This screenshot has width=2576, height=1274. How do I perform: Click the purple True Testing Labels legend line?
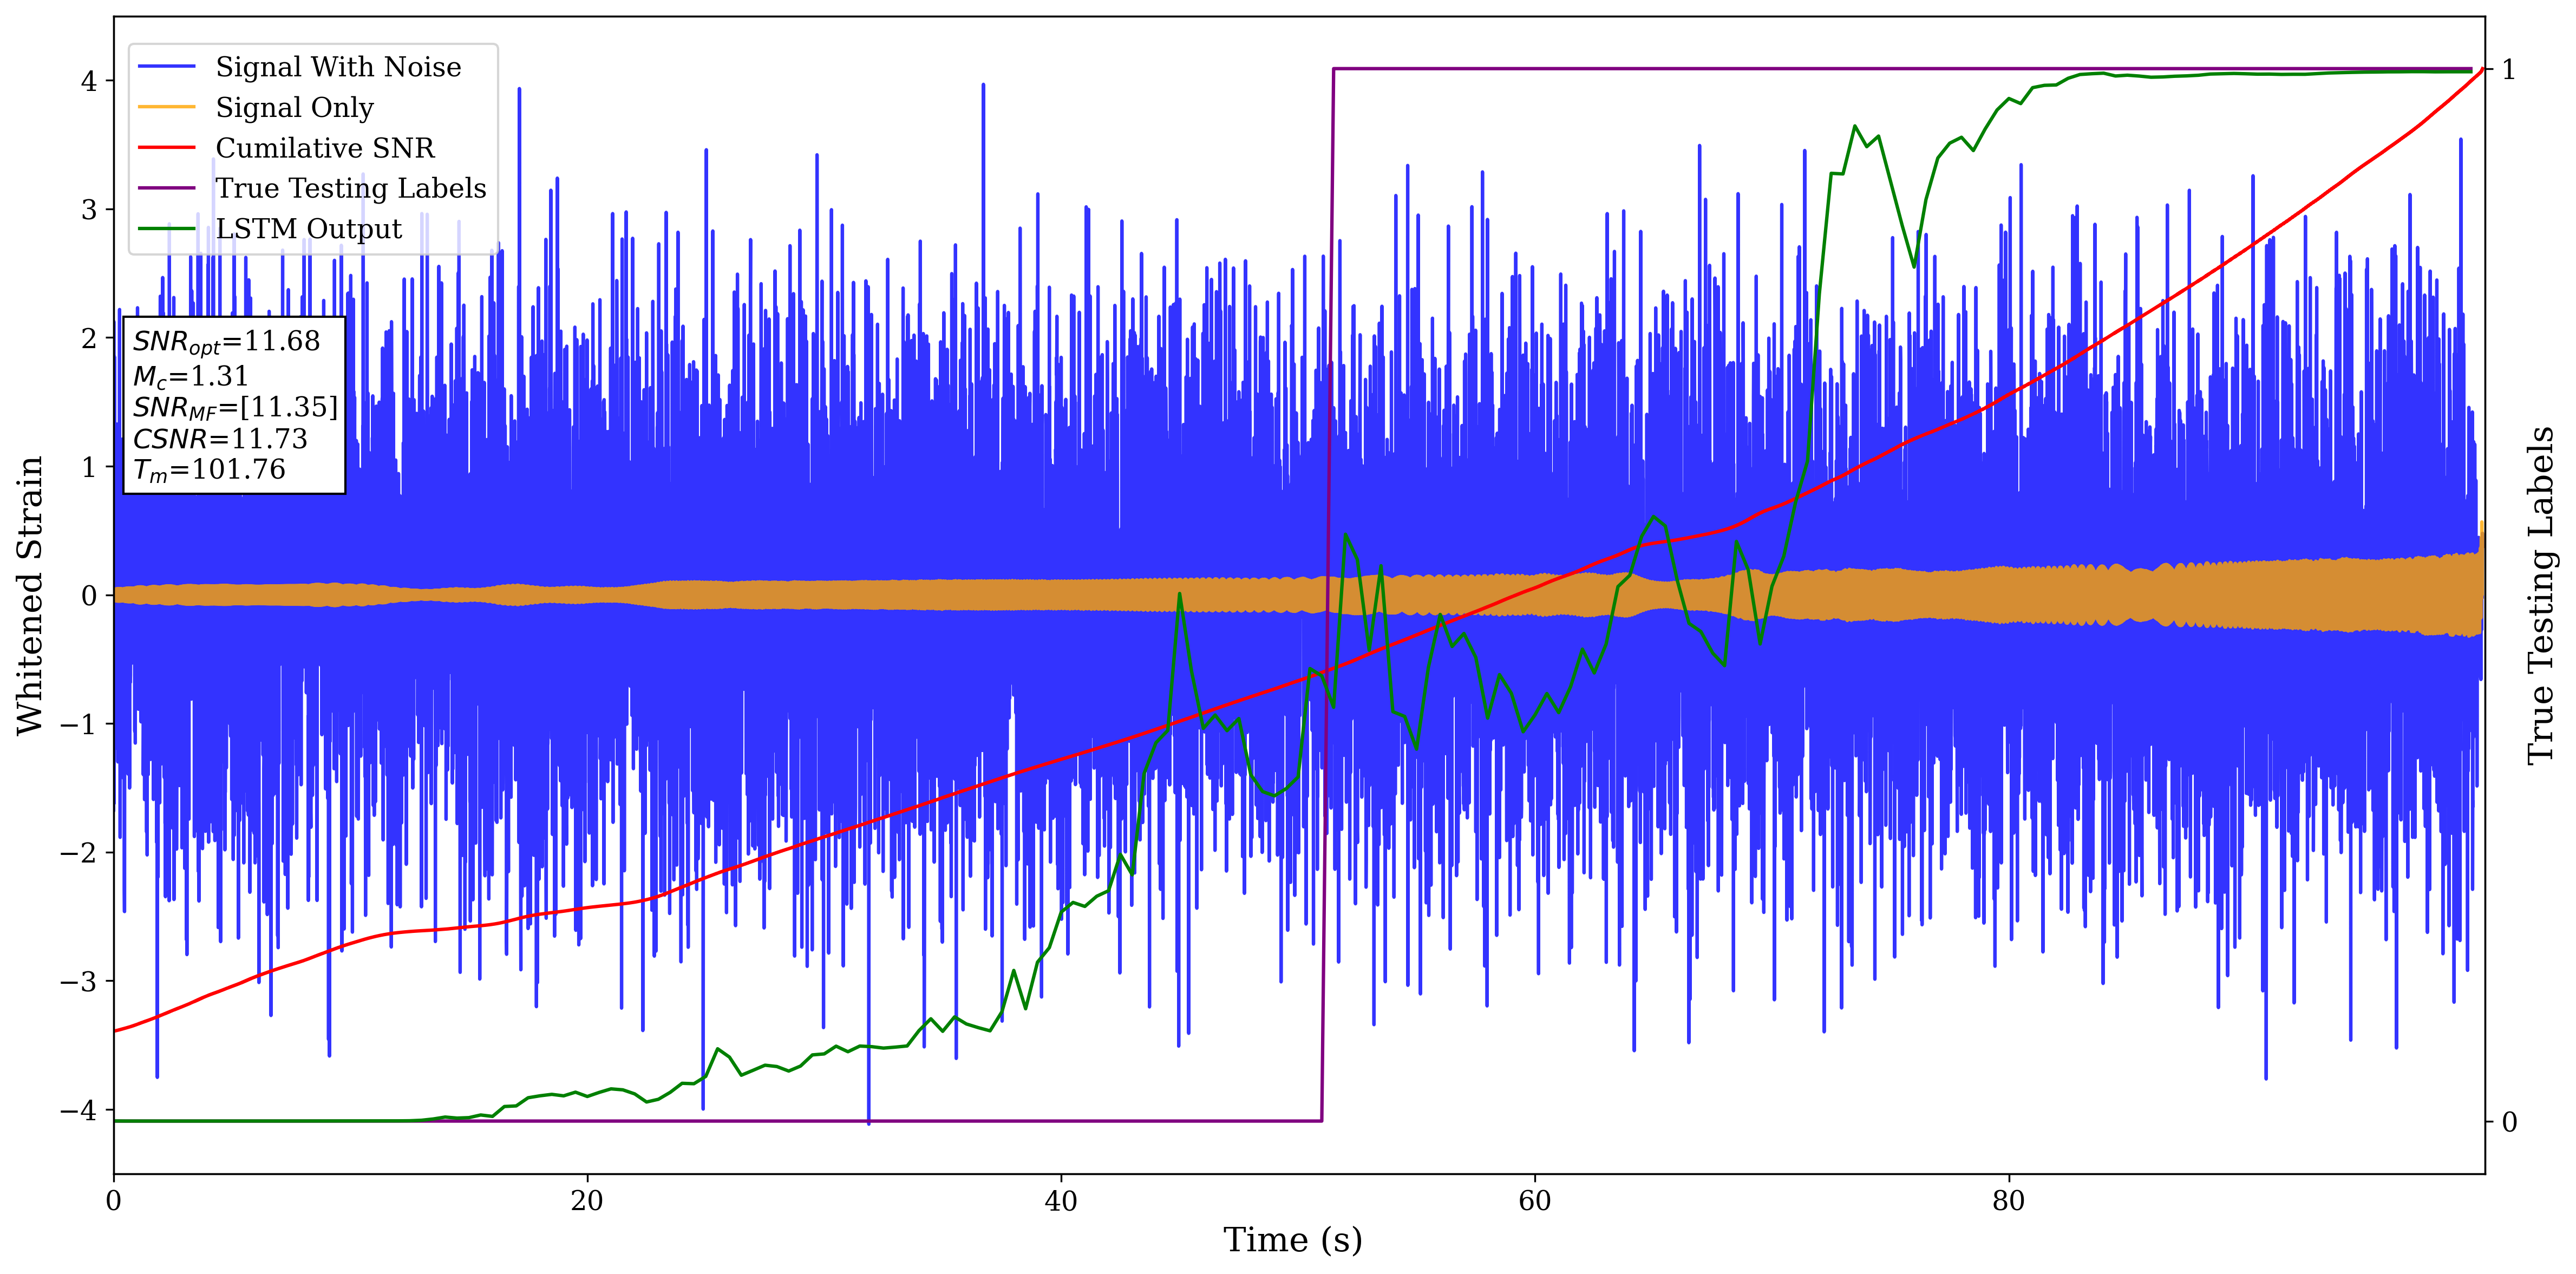tap(166, 188)
